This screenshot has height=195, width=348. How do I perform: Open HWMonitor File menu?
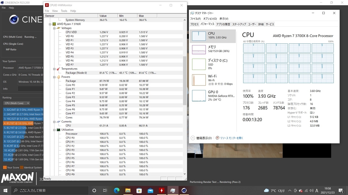click(x=47, y=11)
